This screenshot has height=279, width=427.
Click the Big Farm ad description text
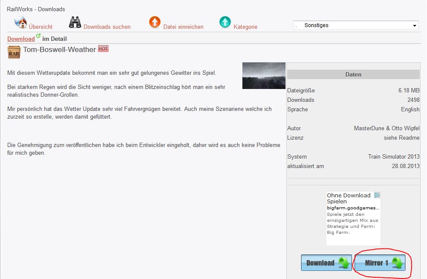pyautogui.click(x=352, y=224)
